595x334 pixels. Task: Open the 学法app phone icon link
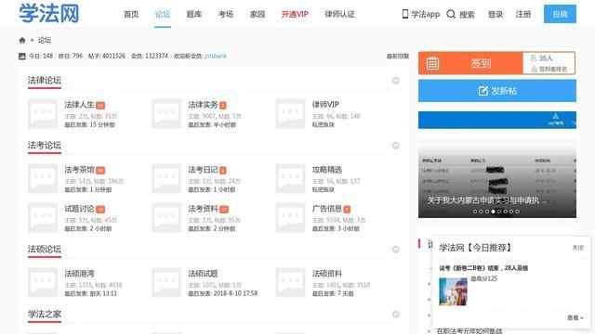click(405, 14)
